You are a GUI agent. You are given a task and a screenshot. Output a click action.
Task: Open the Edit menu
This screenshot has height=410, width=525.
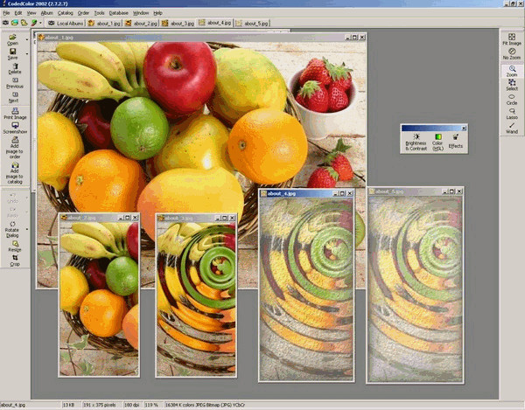click(18, 13)
